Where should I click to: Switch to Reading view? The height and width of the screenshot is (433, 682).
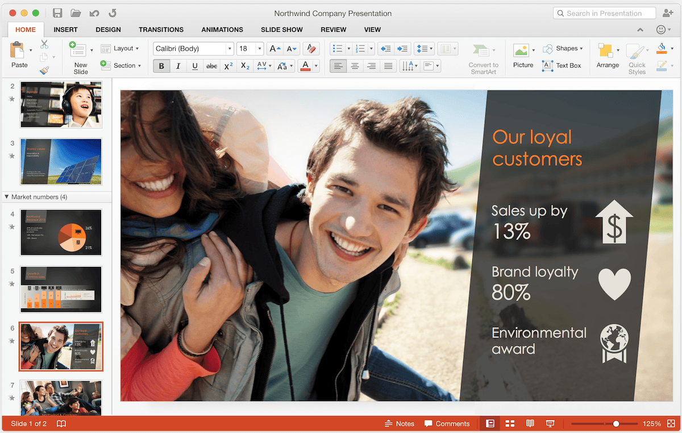coord(530,424)
